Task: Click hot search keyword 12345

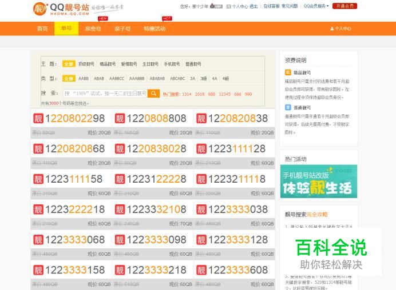Action: pyautogui.click(x=225, y=94)
